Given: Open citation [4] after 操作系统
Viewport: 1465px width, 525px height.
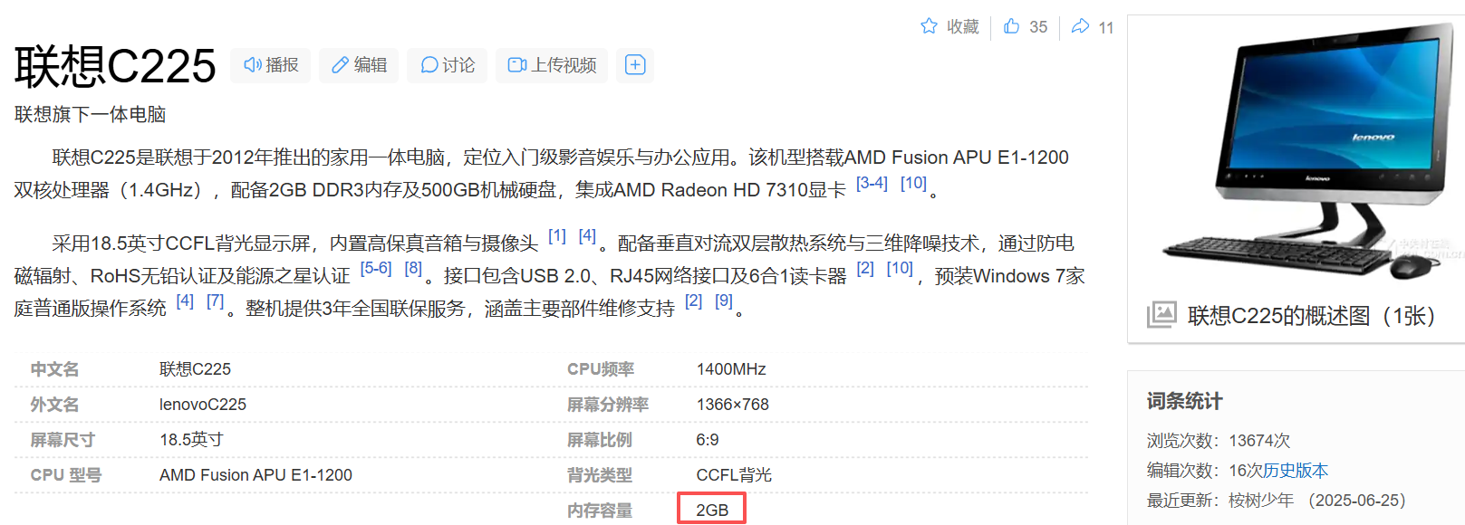Looking at the screenshot, I should pos(185,301).
